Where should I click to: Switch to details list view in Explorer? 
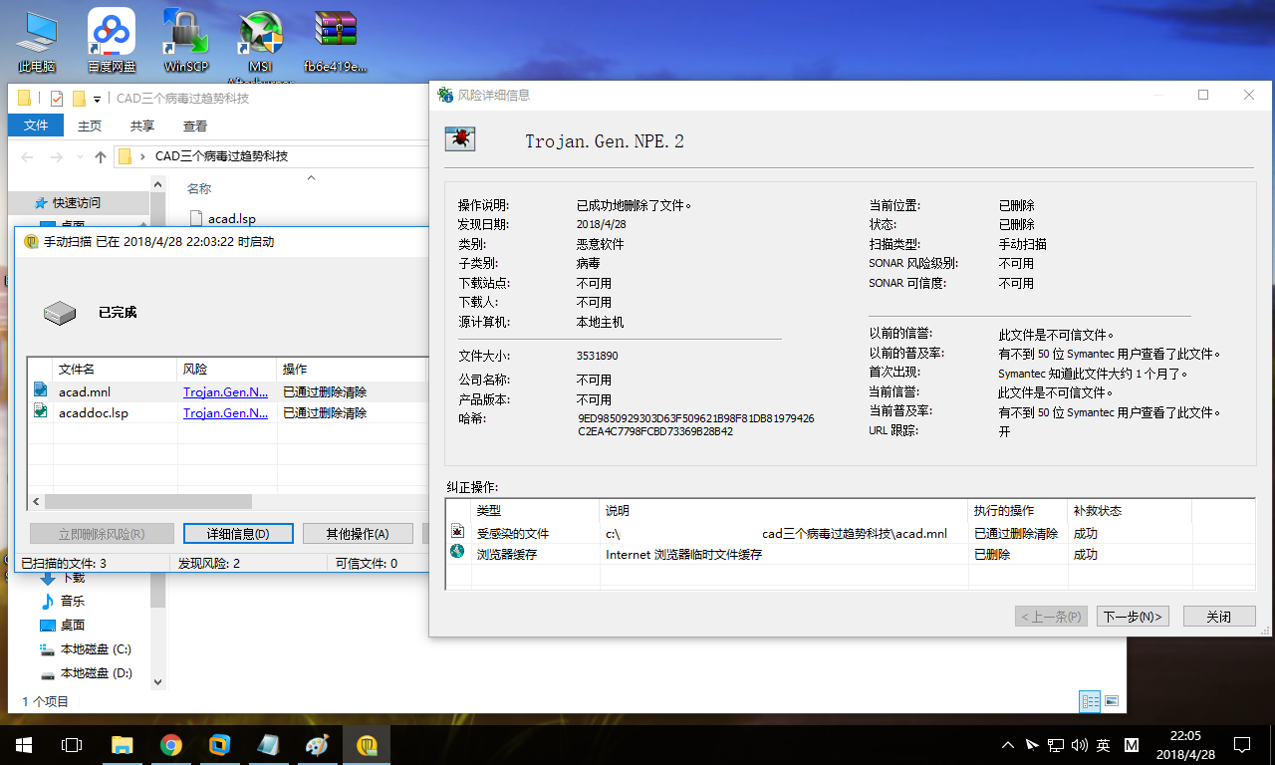[1091, 701]
